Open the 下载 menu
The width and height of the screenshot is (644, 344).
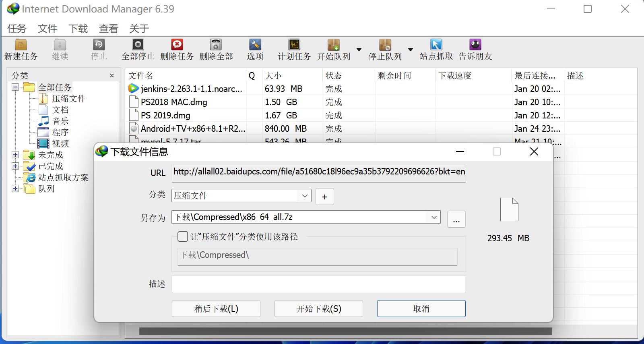point(78,29)
